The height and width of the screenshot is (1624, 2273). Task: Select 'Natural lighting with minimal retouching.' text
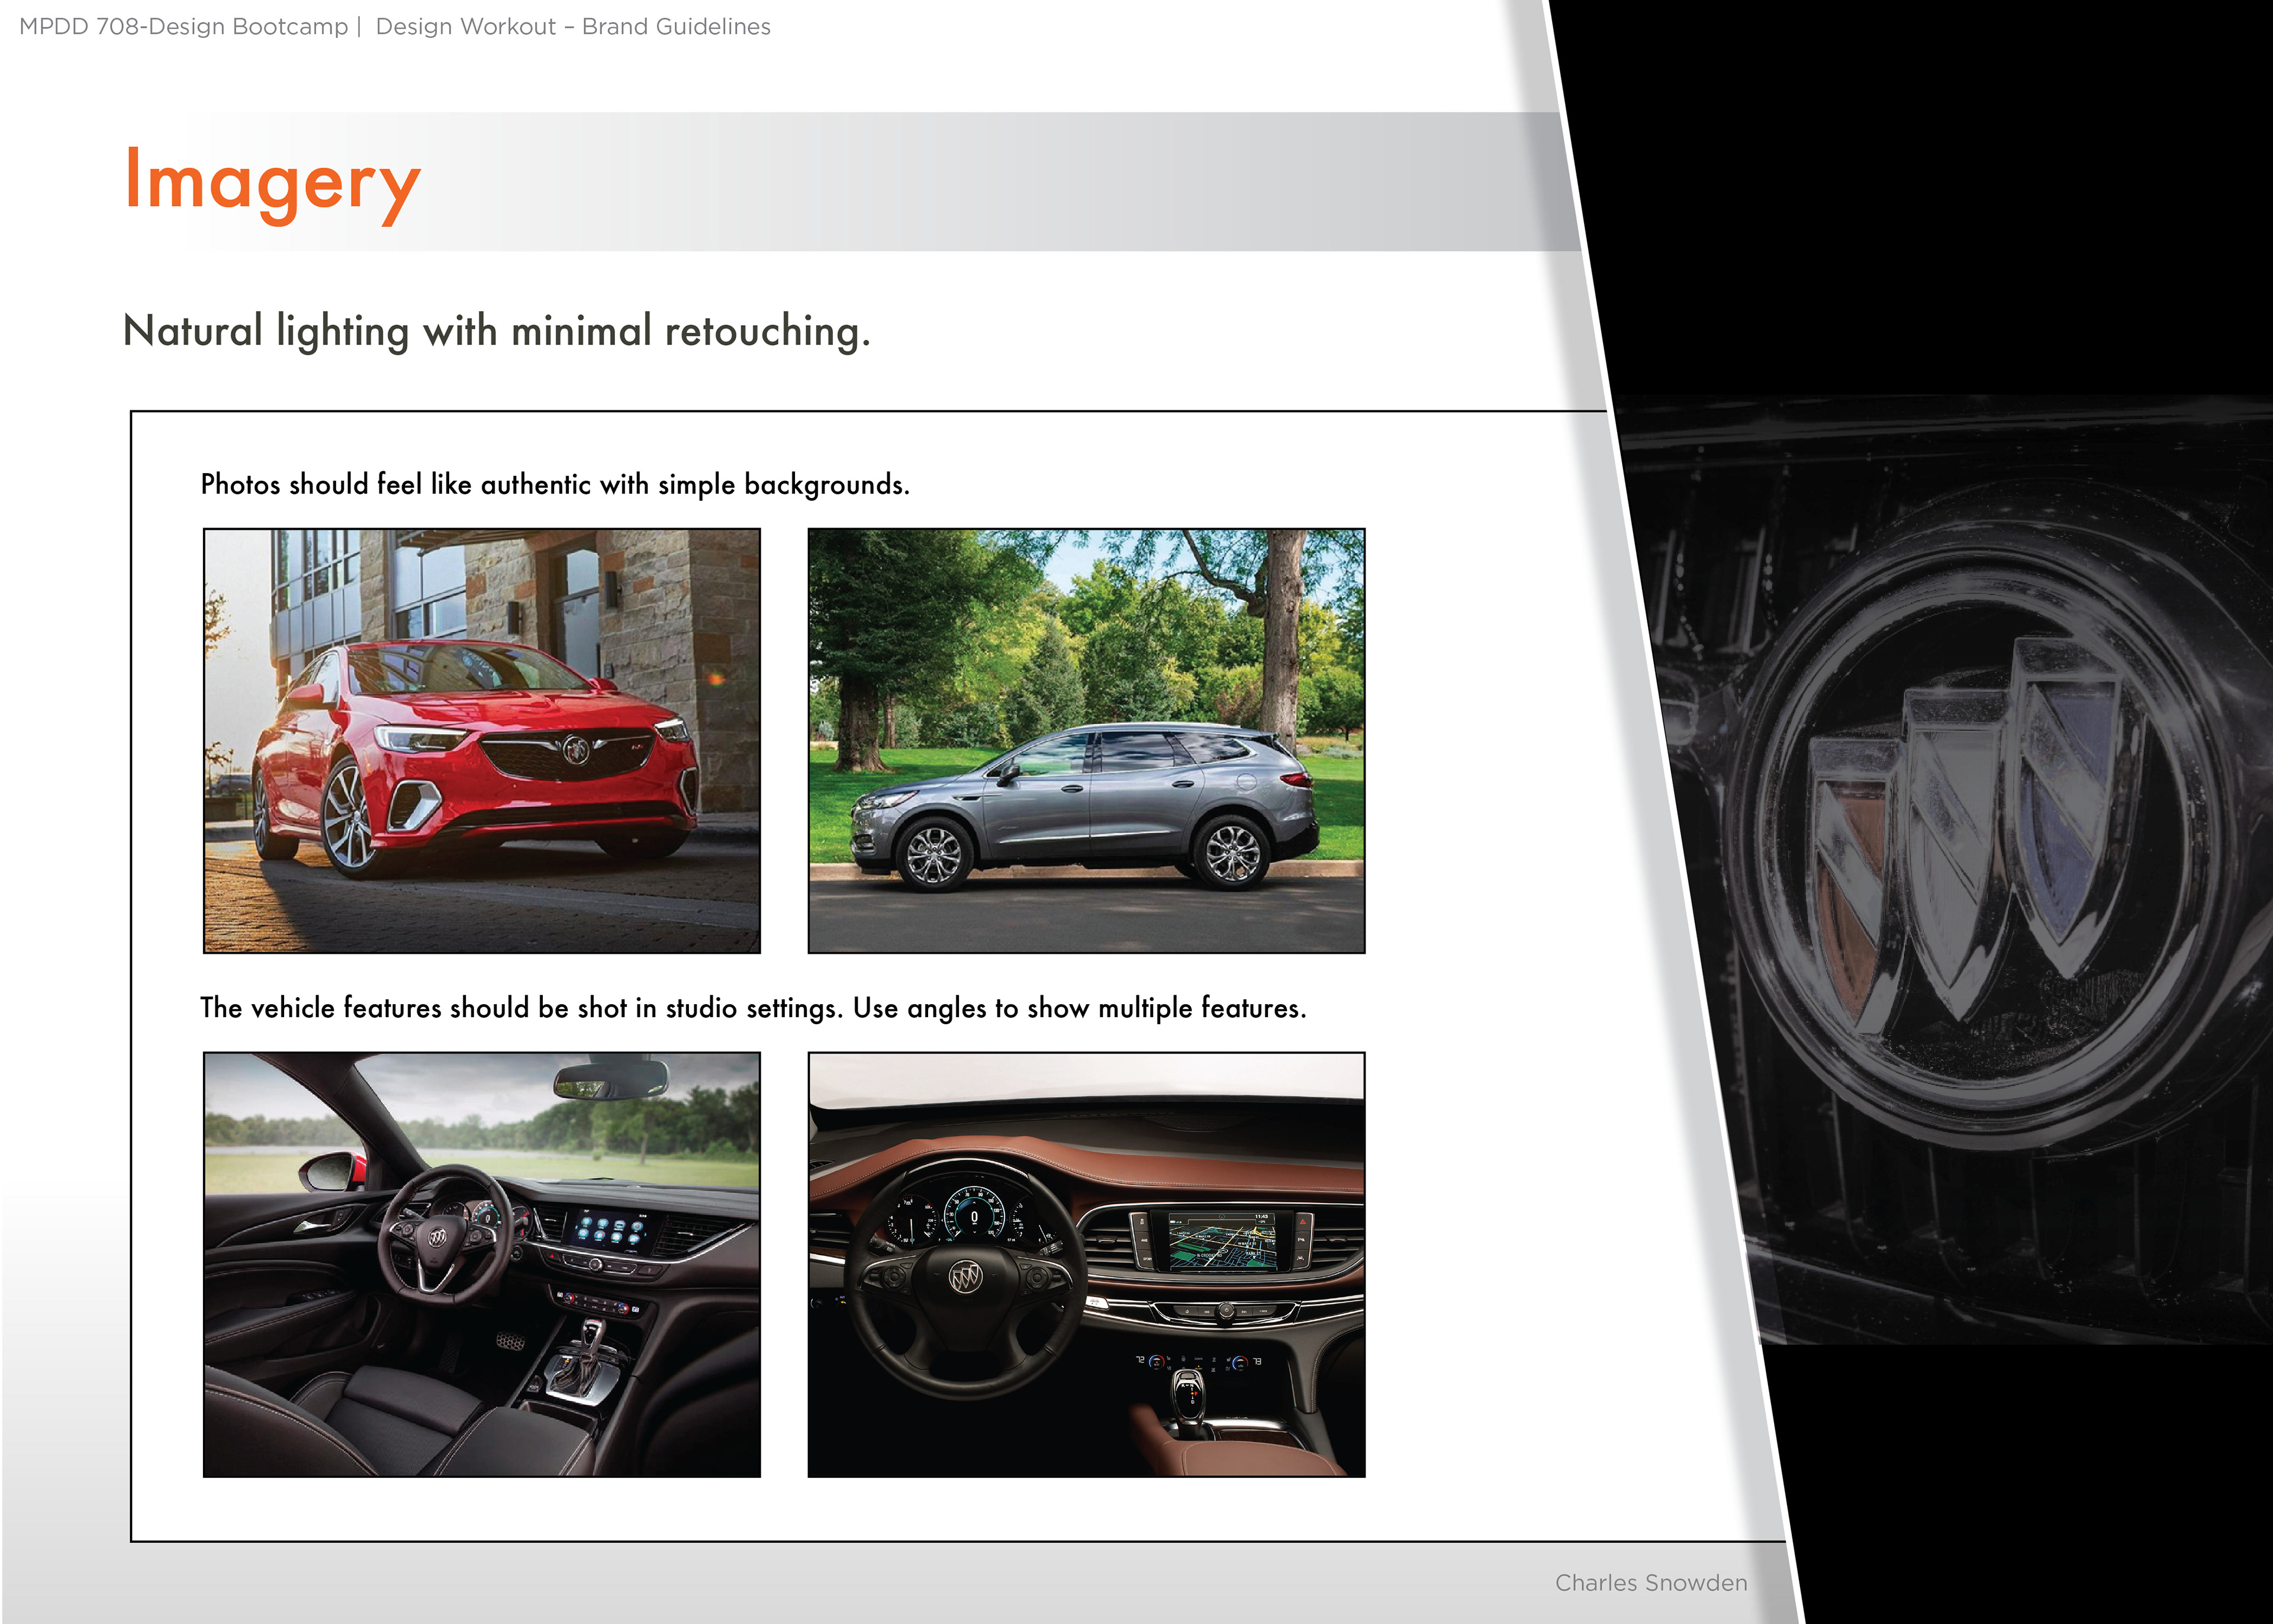point(497,332)
